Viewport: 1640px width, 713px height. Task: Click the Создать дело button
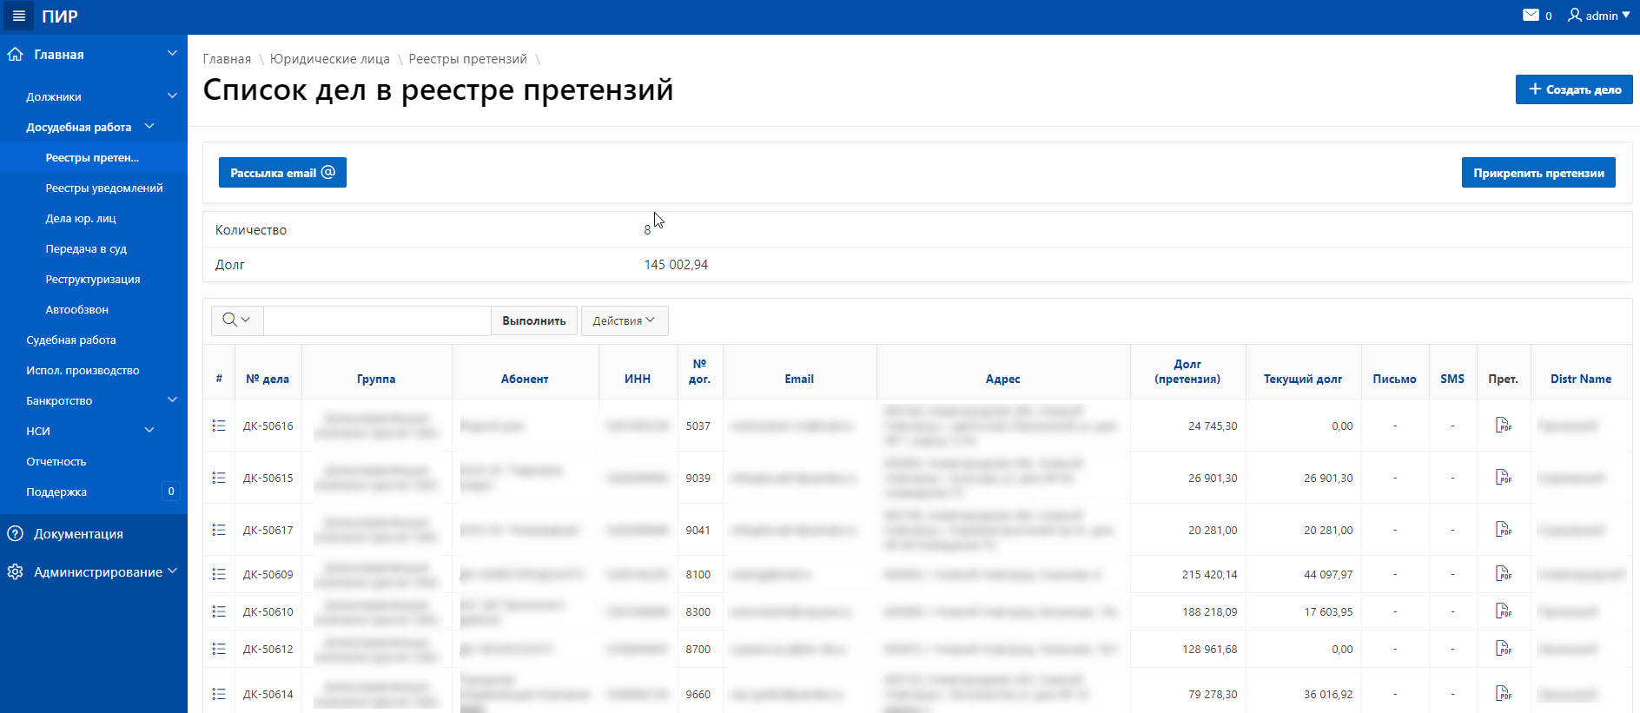[x=1574, y=89]
